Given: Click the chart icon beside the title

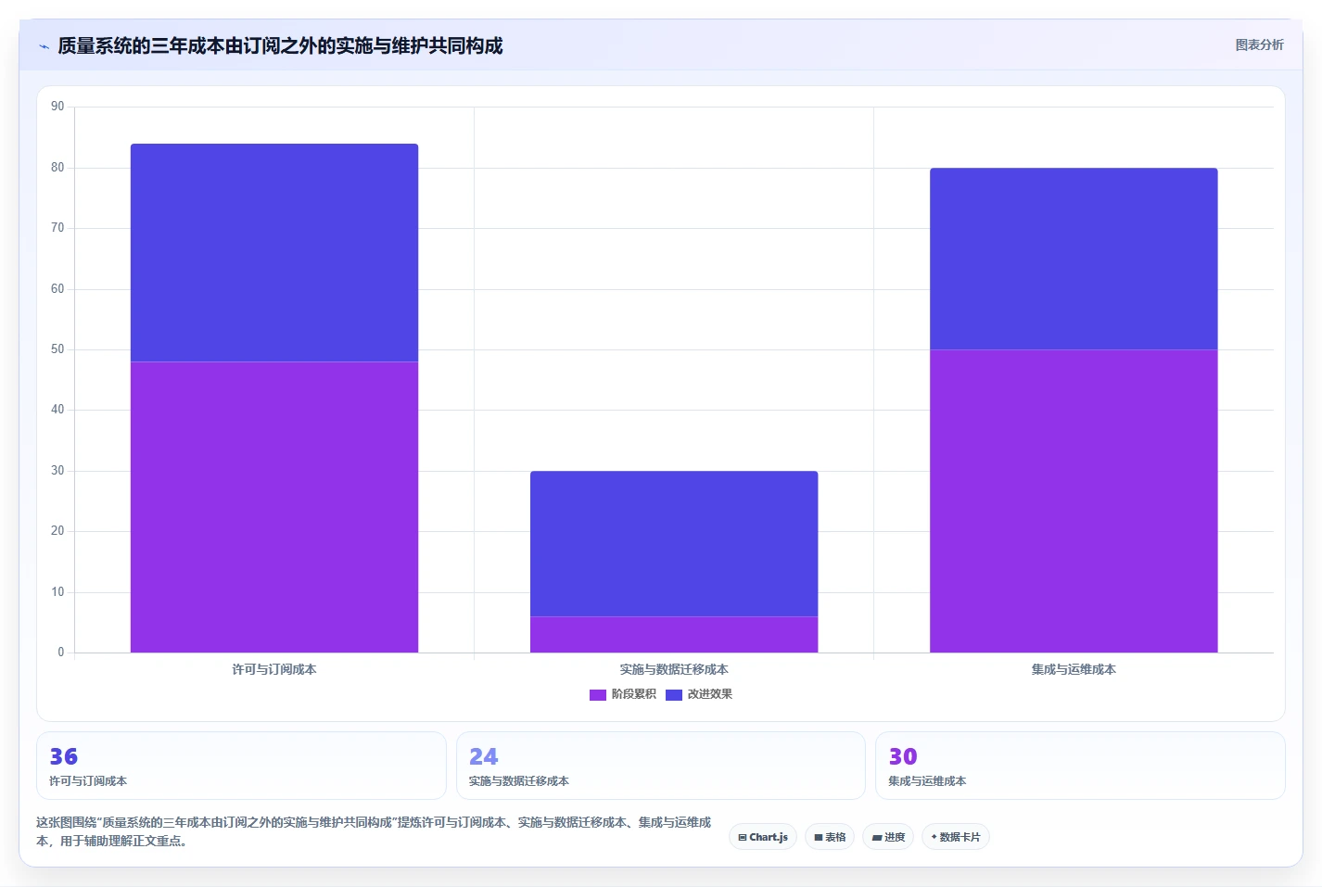Looking at the screenshot, I should point(44,46).
